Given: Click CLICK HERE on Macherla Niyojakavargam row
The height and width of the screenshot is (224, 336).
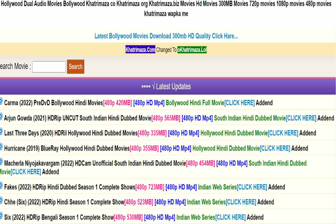Looking at the screenshot, I should (x=26, y=172).
